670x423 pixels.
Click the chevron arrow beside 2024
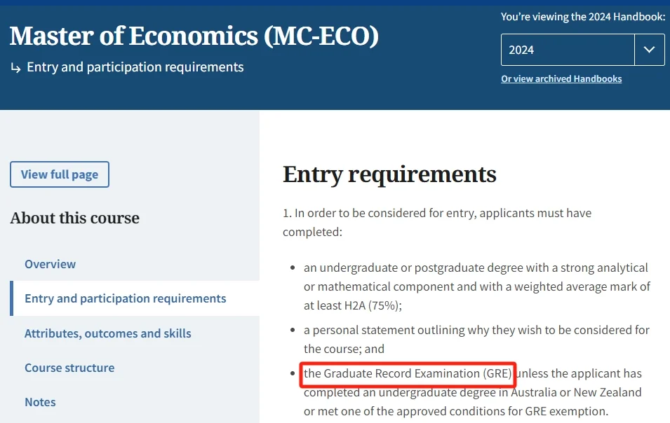click(x=649, y=50)
